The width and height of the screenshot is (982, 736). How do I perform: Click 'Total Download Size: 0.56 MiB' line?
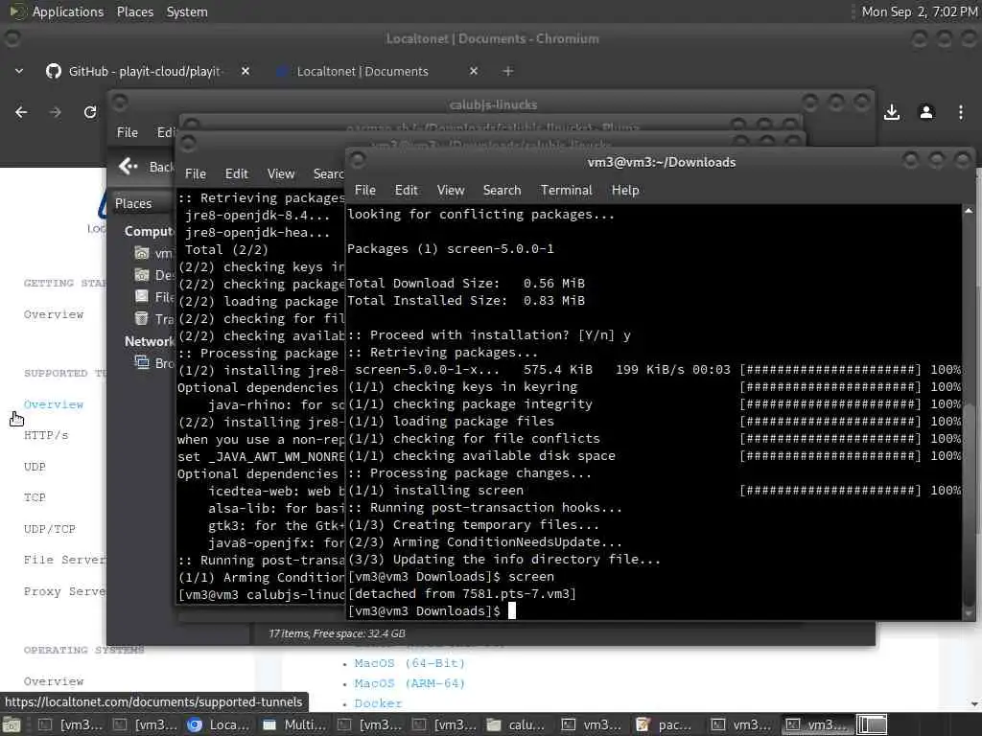466,284
